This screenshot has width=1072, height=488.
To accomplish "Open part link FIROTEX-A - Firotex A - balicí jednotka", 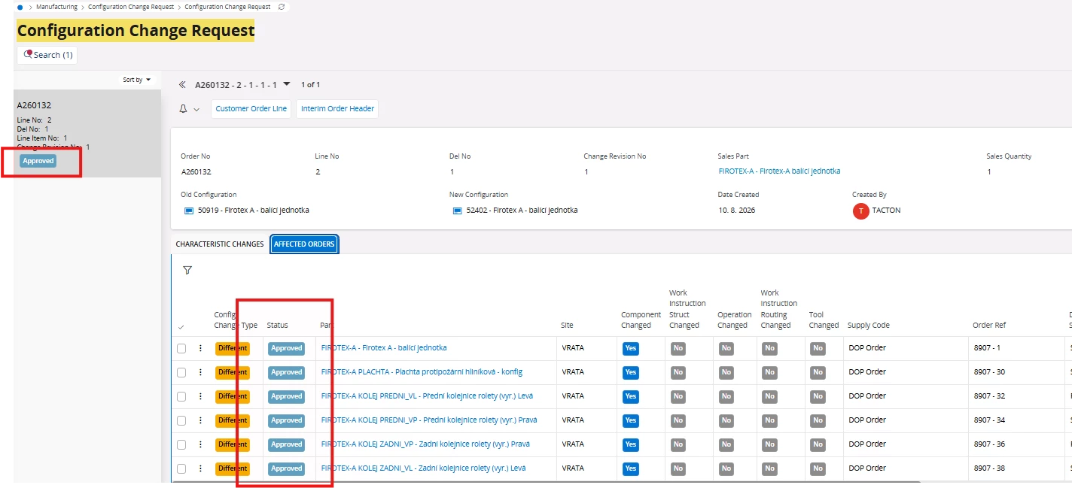I will tap(384, 348).
